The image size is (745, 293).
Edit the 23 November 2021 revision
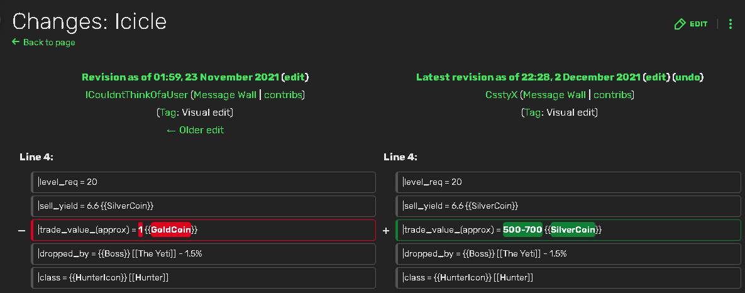click(x=295, y=77)
